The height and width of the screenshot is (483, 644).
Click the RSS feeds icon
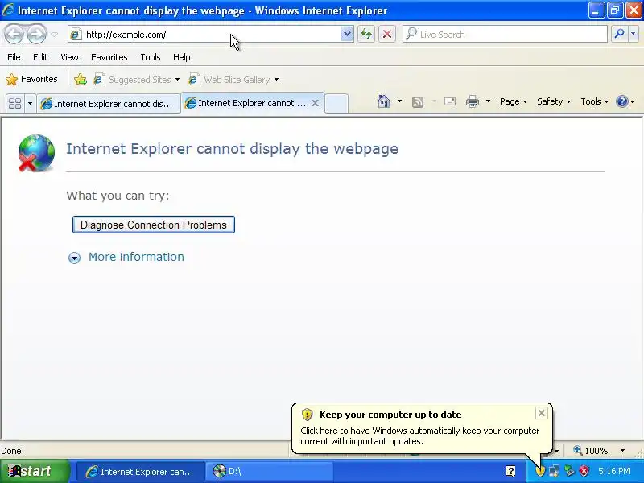pos(418,102)
